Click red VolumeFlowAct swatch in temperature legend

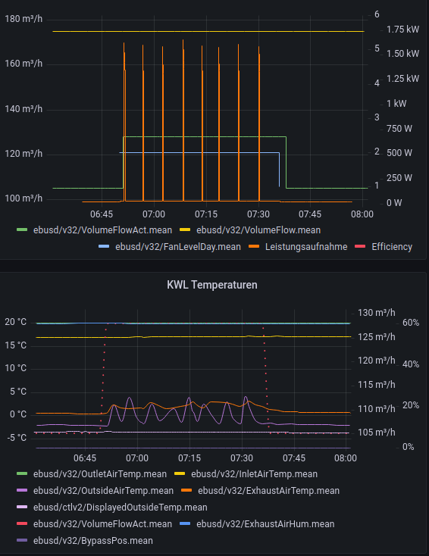[22, 524]
